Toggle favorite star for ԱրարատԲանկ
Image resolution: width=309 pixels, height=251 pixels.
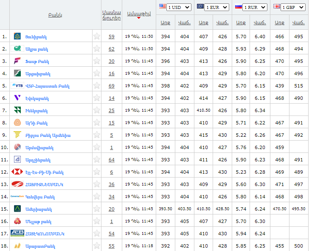[x=97, y=246]
